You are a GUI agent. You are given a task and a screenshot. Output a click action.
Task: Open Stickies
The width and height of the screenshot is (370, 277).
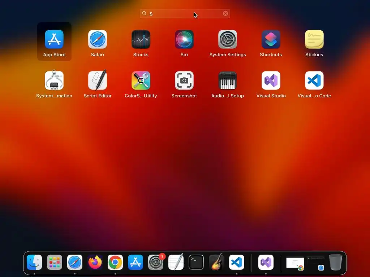(314, 39)
